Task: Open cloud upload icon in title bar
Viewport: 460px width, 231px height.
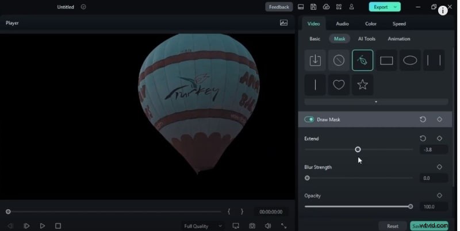Action: [326, 7]
